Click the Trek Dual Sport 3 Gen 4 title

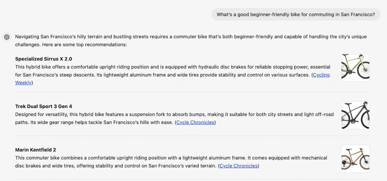pyautogui.click(x=46, y=107)
